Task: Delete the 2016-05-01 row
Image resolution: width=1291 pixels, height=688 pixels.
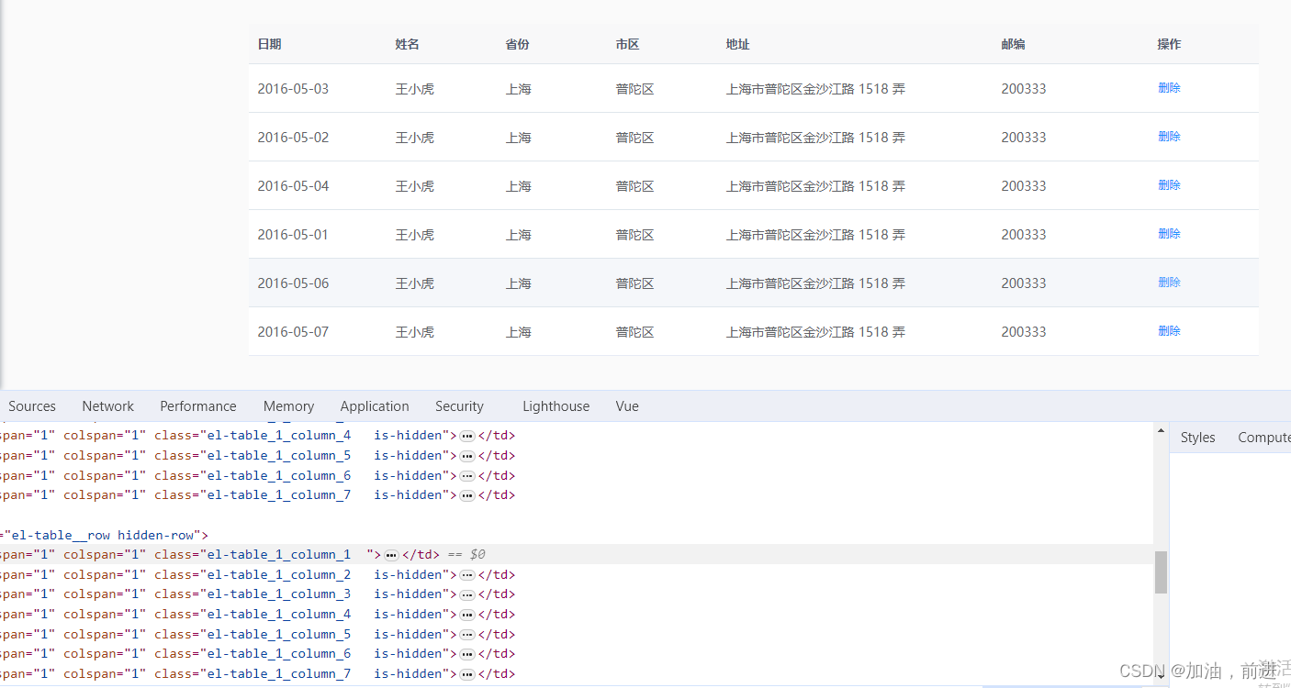Action: coord(1169,234)
